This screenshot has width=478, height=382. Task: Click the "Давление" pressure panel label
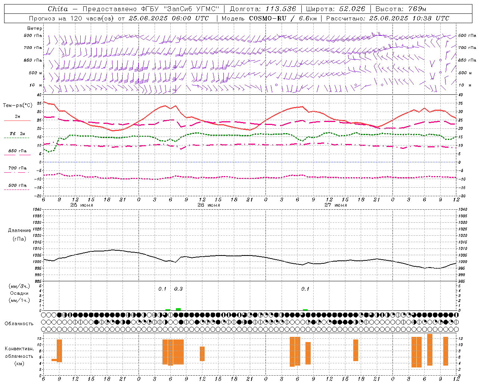point(19,230)
